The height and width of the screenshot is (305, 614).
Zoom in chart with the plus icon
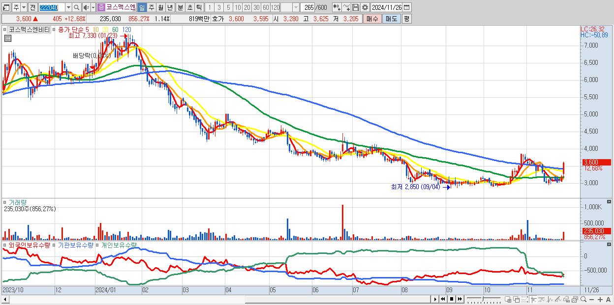600,299
